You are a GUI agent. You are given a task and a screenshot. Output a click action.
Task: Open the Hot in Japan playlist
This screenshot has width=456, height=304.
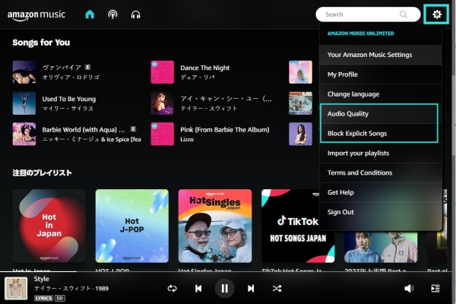click(x=49, y=226)
